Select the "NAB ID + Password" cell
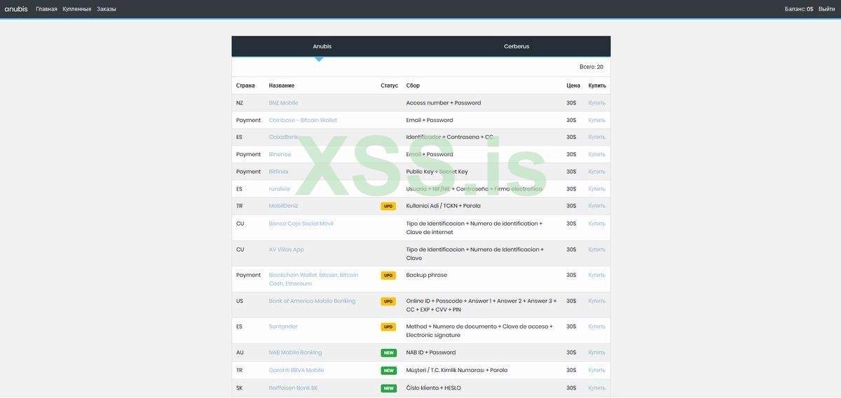This screenshot has width=841, height=398. click(x=431, y=352)
